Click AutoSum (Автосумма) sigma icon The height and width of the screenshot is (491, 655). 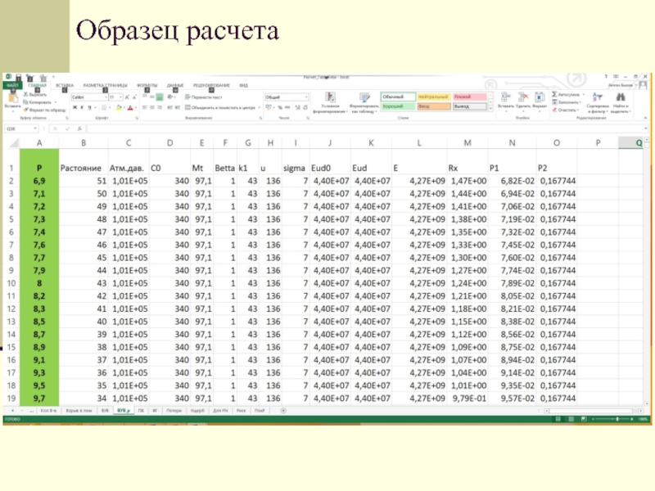coord(554,95)
